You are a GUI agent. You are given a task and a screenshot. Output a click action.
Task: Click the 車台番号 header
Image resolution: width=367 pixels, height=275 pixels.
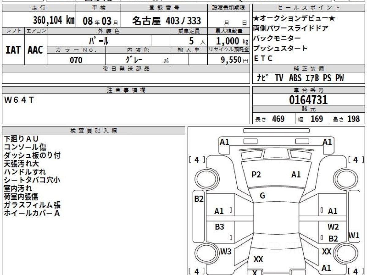pyautogui.click(x=309, y=90)
